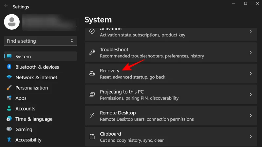Screen dimensions: 262x147
Task: Click 'Reset, advanced startup, go back' text
Action: click(133, 77)
